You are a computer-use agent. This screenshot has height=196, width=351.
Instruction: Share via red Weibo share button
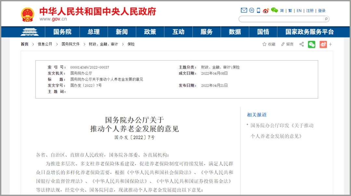tap(323, 44)
